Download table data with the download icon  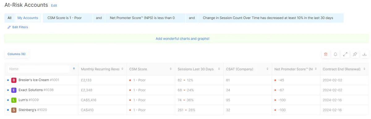(x=365, y=54)
